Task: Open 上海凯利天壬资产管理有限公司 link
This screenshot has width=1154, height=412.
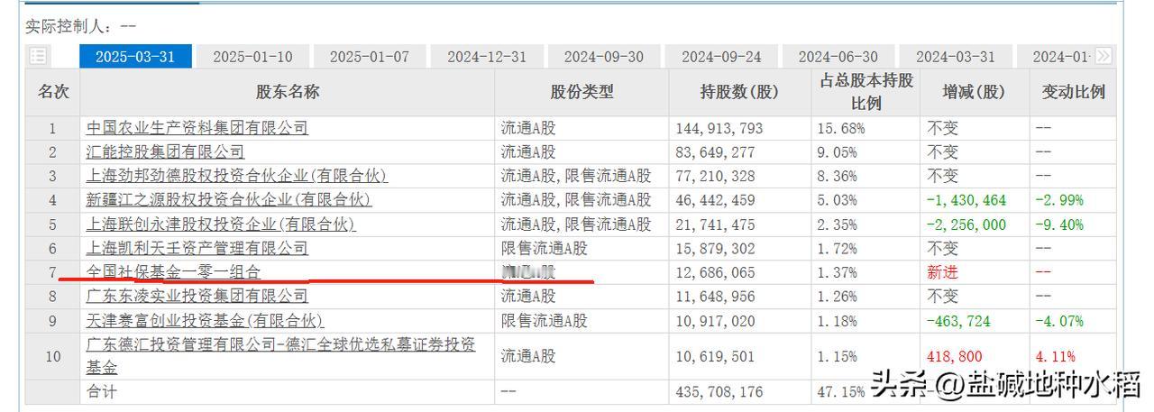Action: coord(197,247)
